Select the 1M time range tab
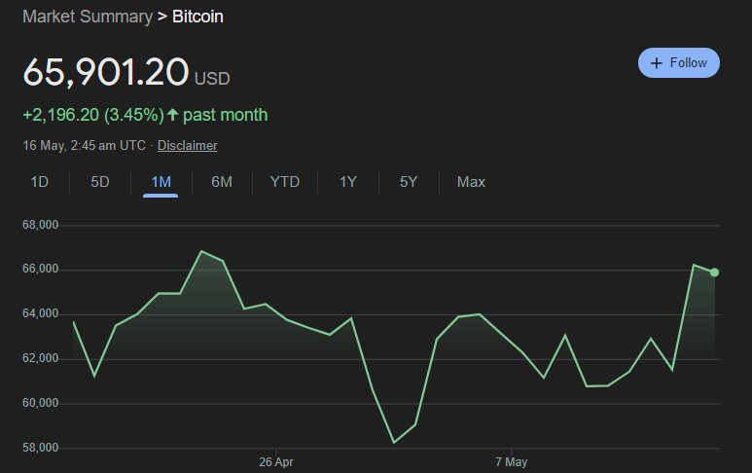 pos(161,182)
